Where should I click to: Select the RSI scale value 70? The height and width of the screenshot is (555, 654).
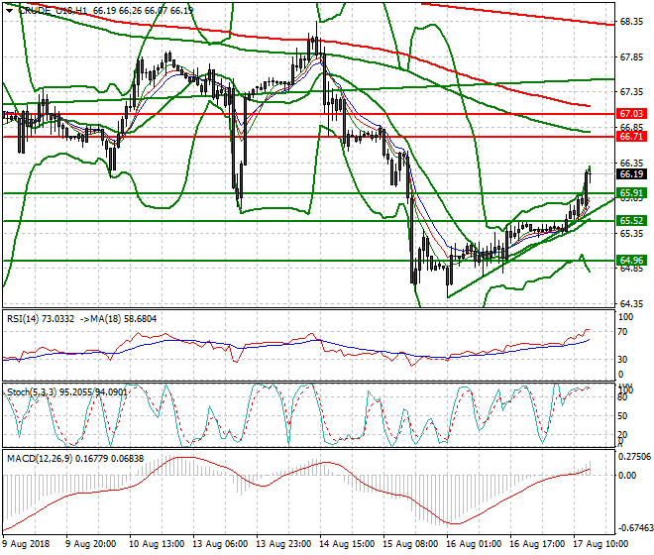(622, 332)
